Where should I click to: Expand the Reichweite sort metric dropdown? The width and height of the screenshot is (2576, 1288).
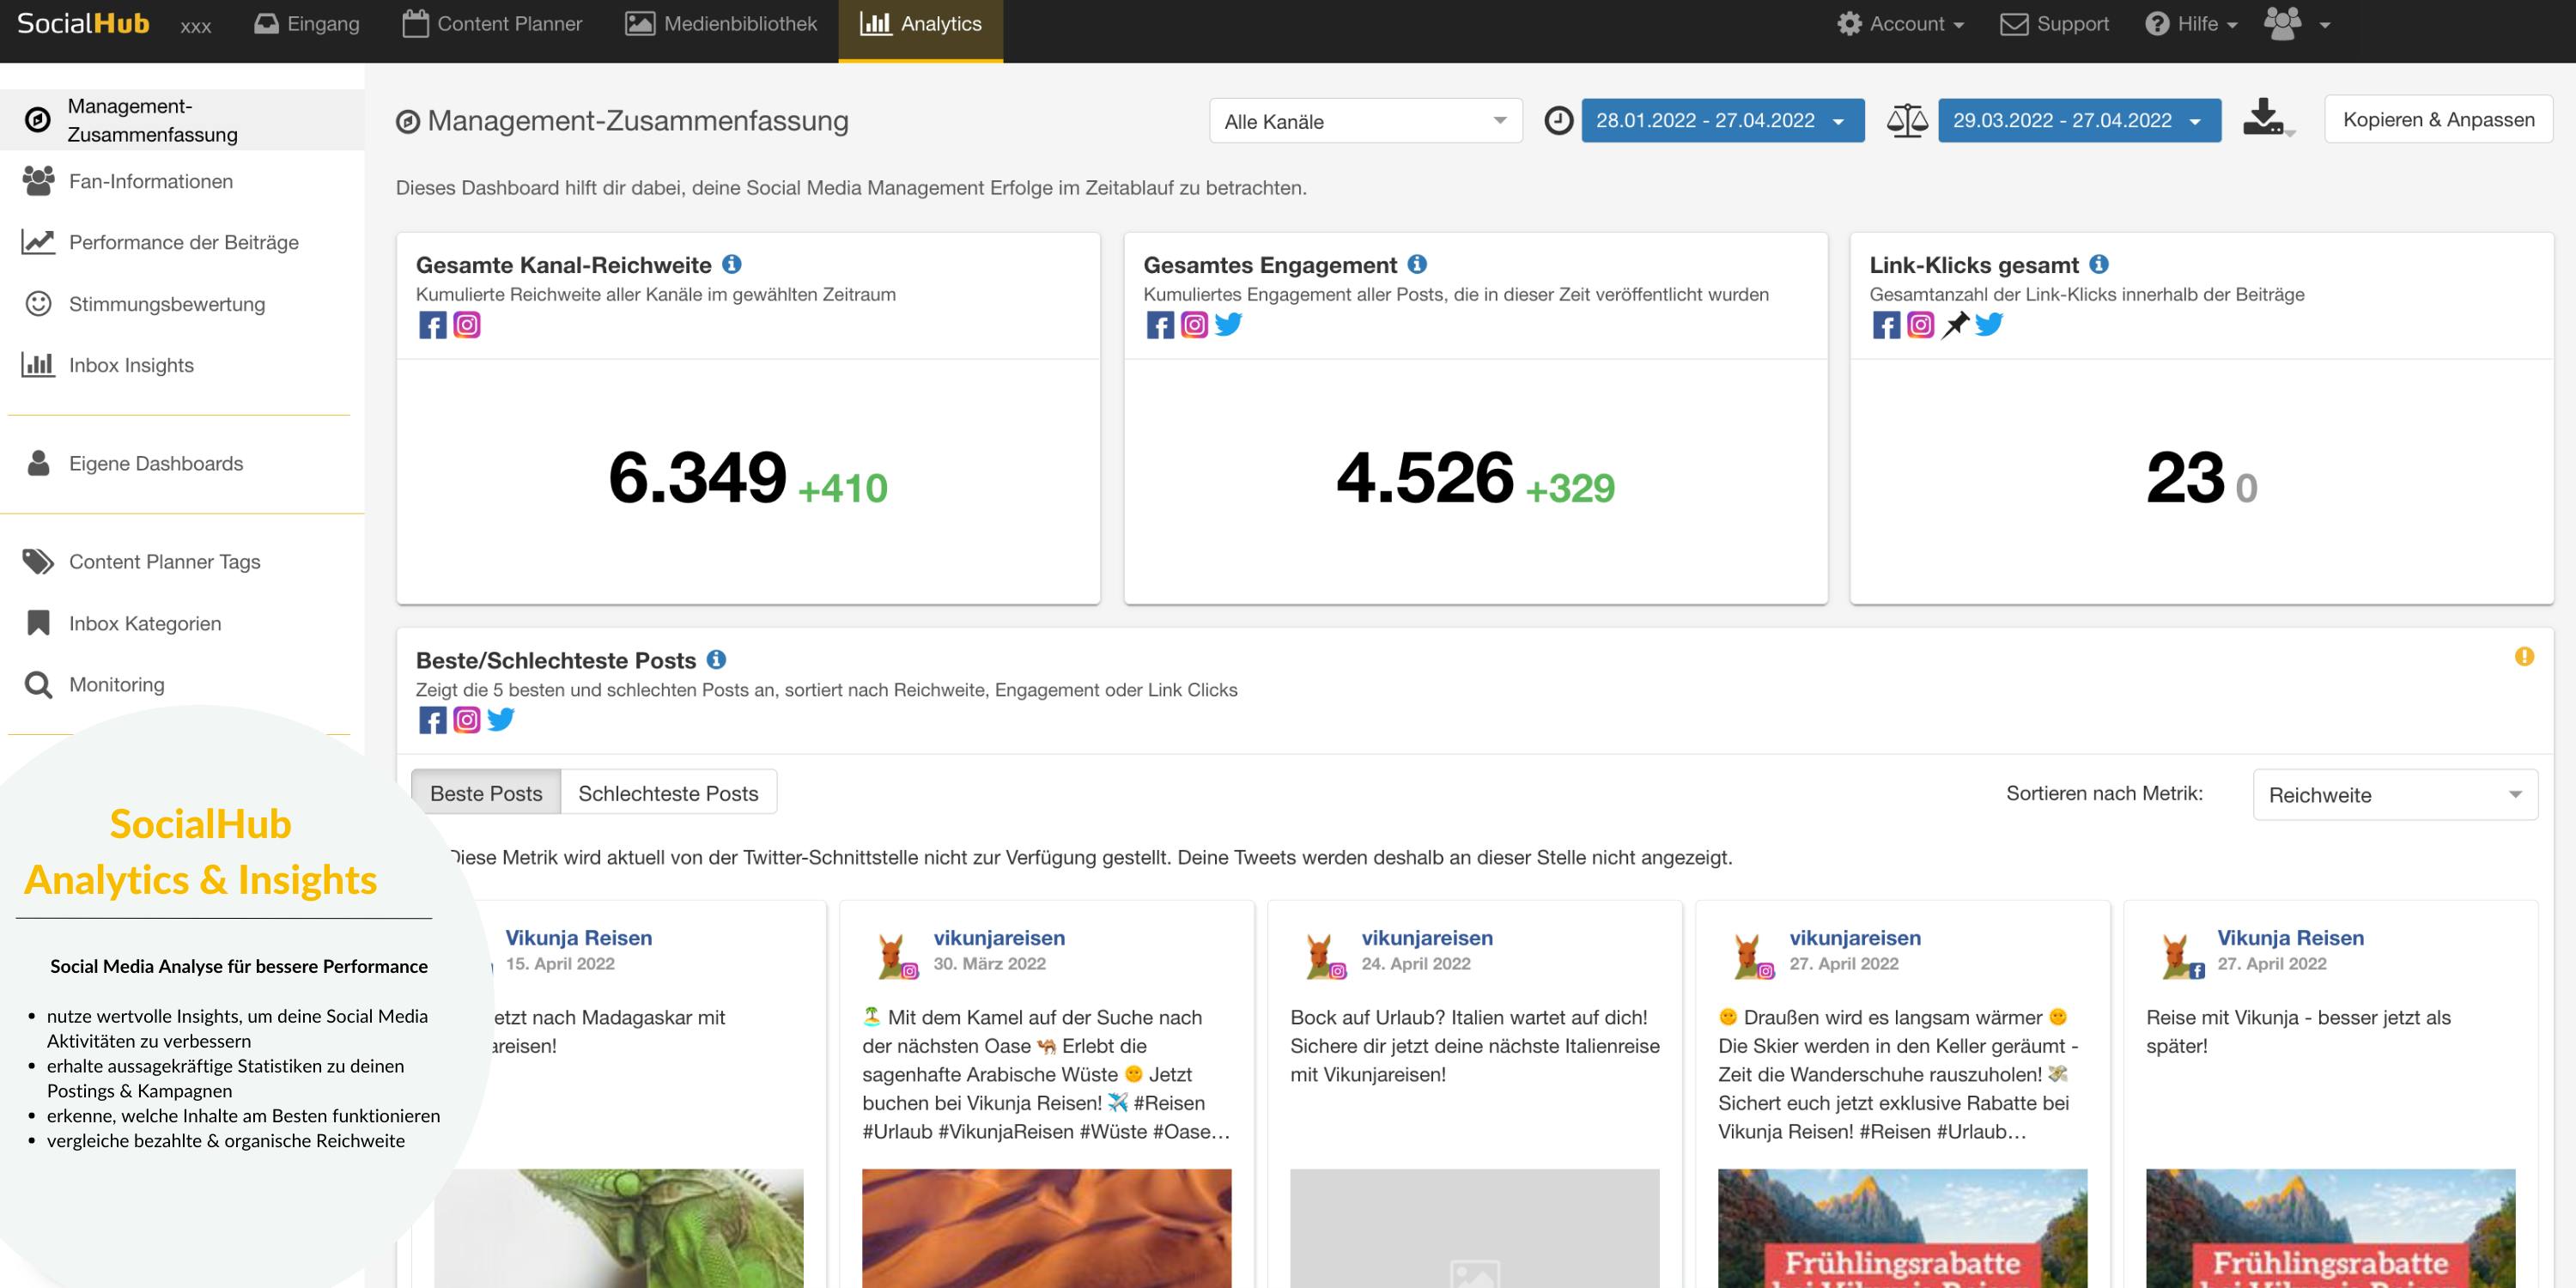(x=2394, y=795)
